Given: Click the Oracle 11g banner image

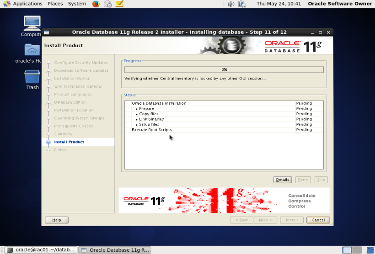Looking at the screenshot, I should (x=224, y=200).
